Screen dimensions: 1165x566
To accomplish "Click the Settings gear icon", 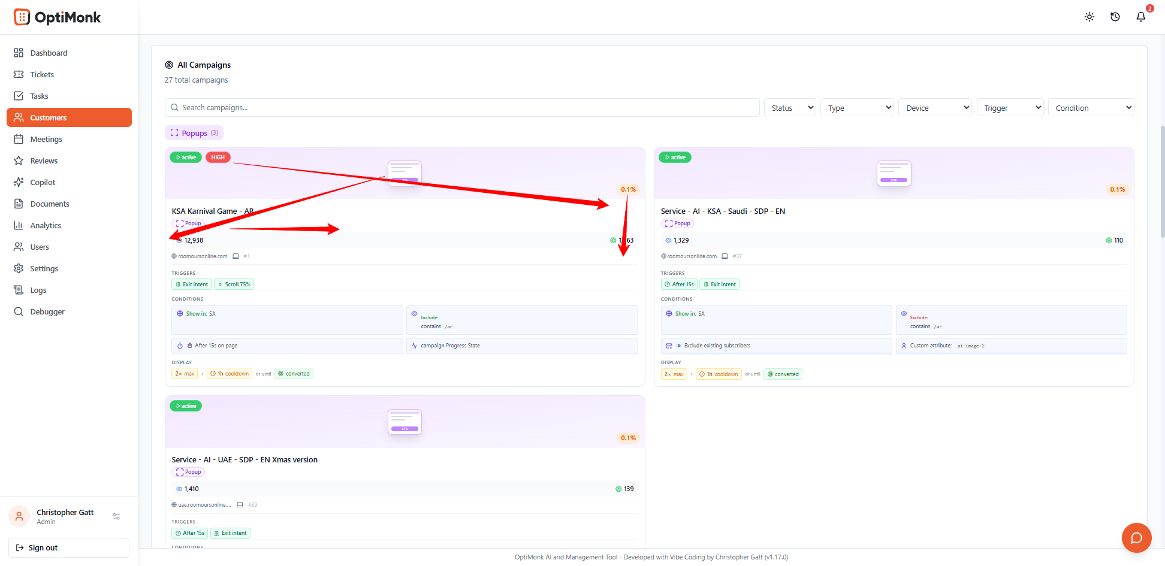I will point(19,268).
